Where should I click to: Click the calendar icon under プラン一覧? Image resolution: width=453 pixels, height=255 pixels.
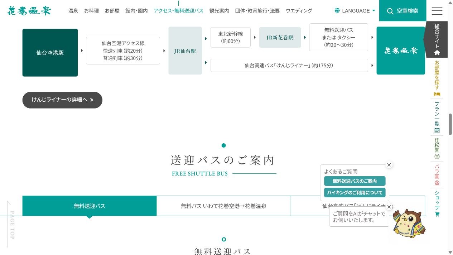437,130
